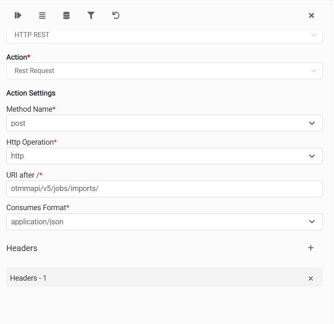Expand the Http Operation dropdown

coord(164,156)
